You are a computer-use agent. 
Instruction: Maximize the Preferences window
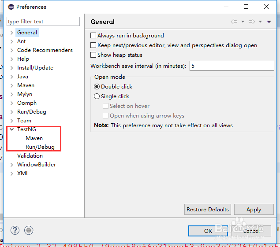tap(246, 7)
